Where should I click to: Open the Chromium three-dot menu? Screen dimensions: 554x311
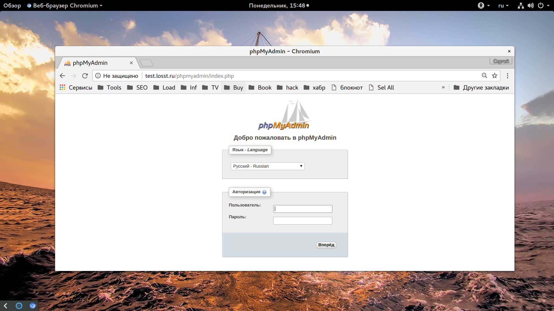[x=508, y=76]
